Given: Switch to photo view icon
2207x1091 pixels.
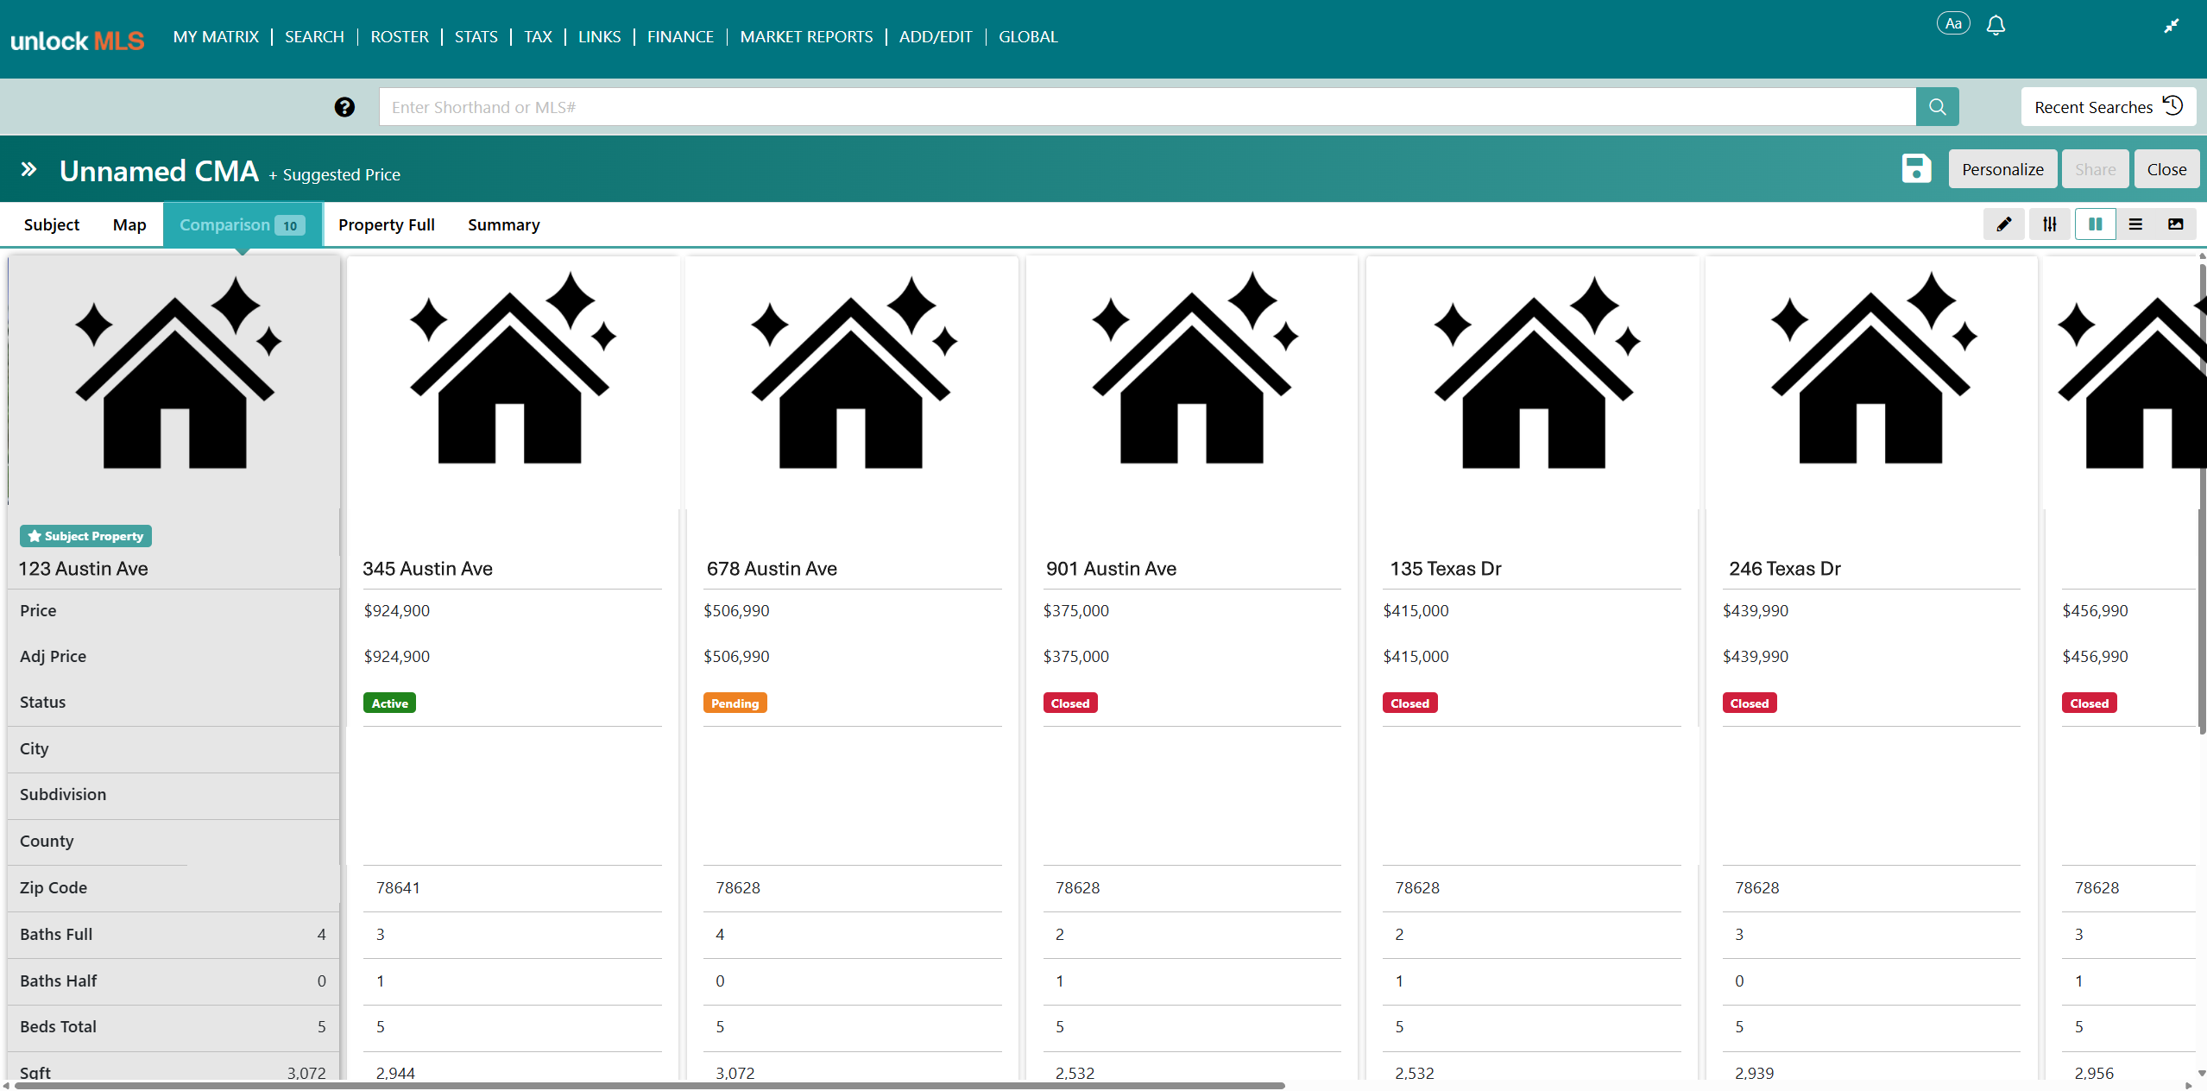Looking at the screenshot, I should pos(2176,224).
